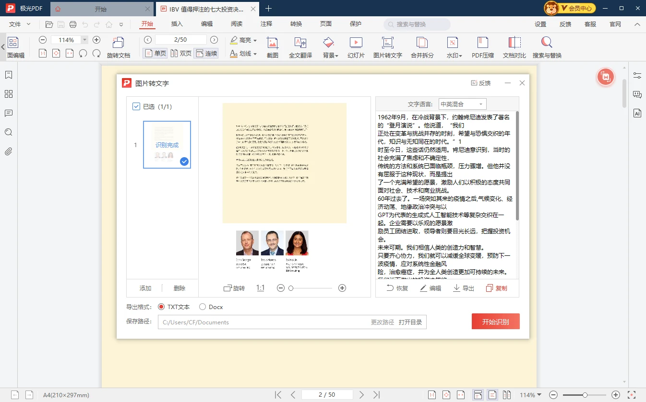Switch to 单页 single page view

[x=155, y=53]
